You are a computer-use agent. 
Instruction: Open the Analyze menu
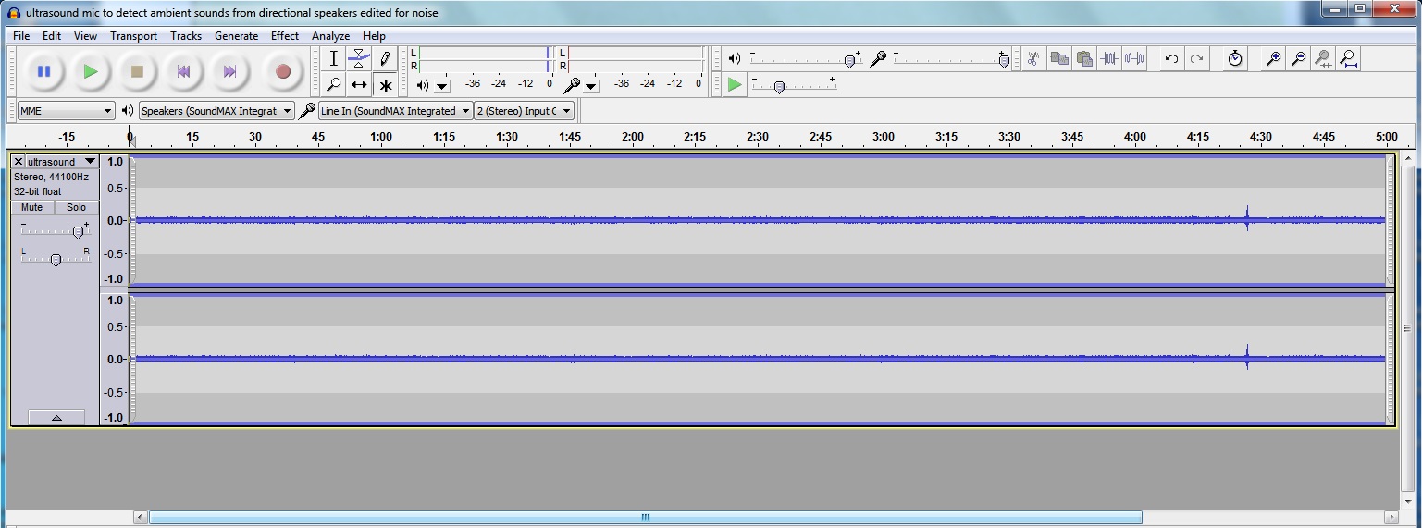pos(330,36)
